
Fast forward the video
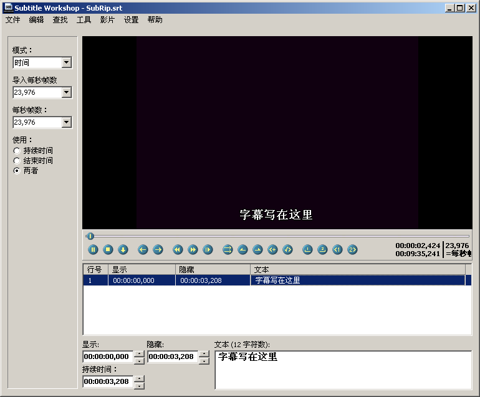click(x=193, y=250)
